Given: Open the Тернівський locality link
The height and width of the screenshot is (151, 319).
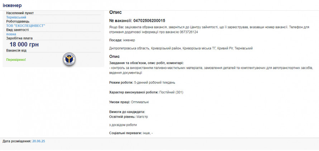Looking at the screenshot, I should pyautogui.click(x=16, y=17).
